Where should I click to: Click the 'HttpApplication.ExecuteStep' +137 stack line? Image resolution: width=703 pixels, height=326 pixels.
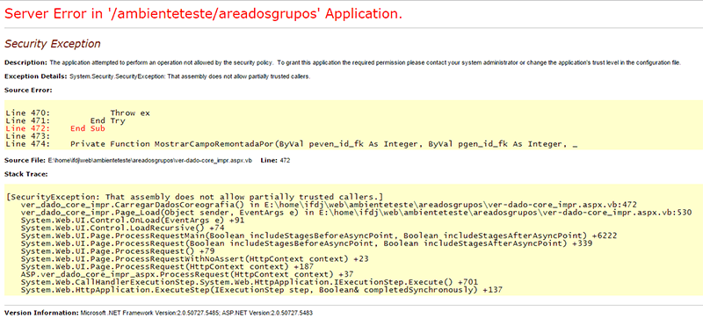[262, 290]
